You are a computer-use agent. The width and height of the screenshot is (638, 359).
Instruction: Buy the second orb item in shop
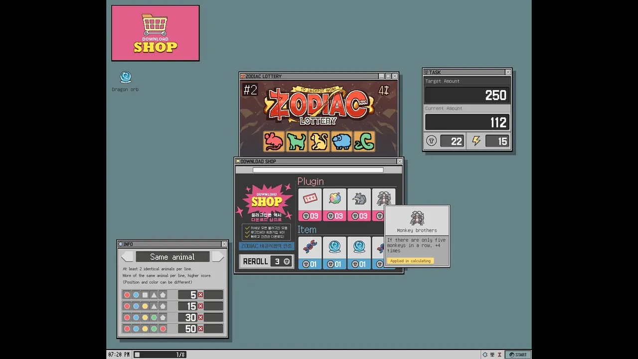click(x=359, y=253)
